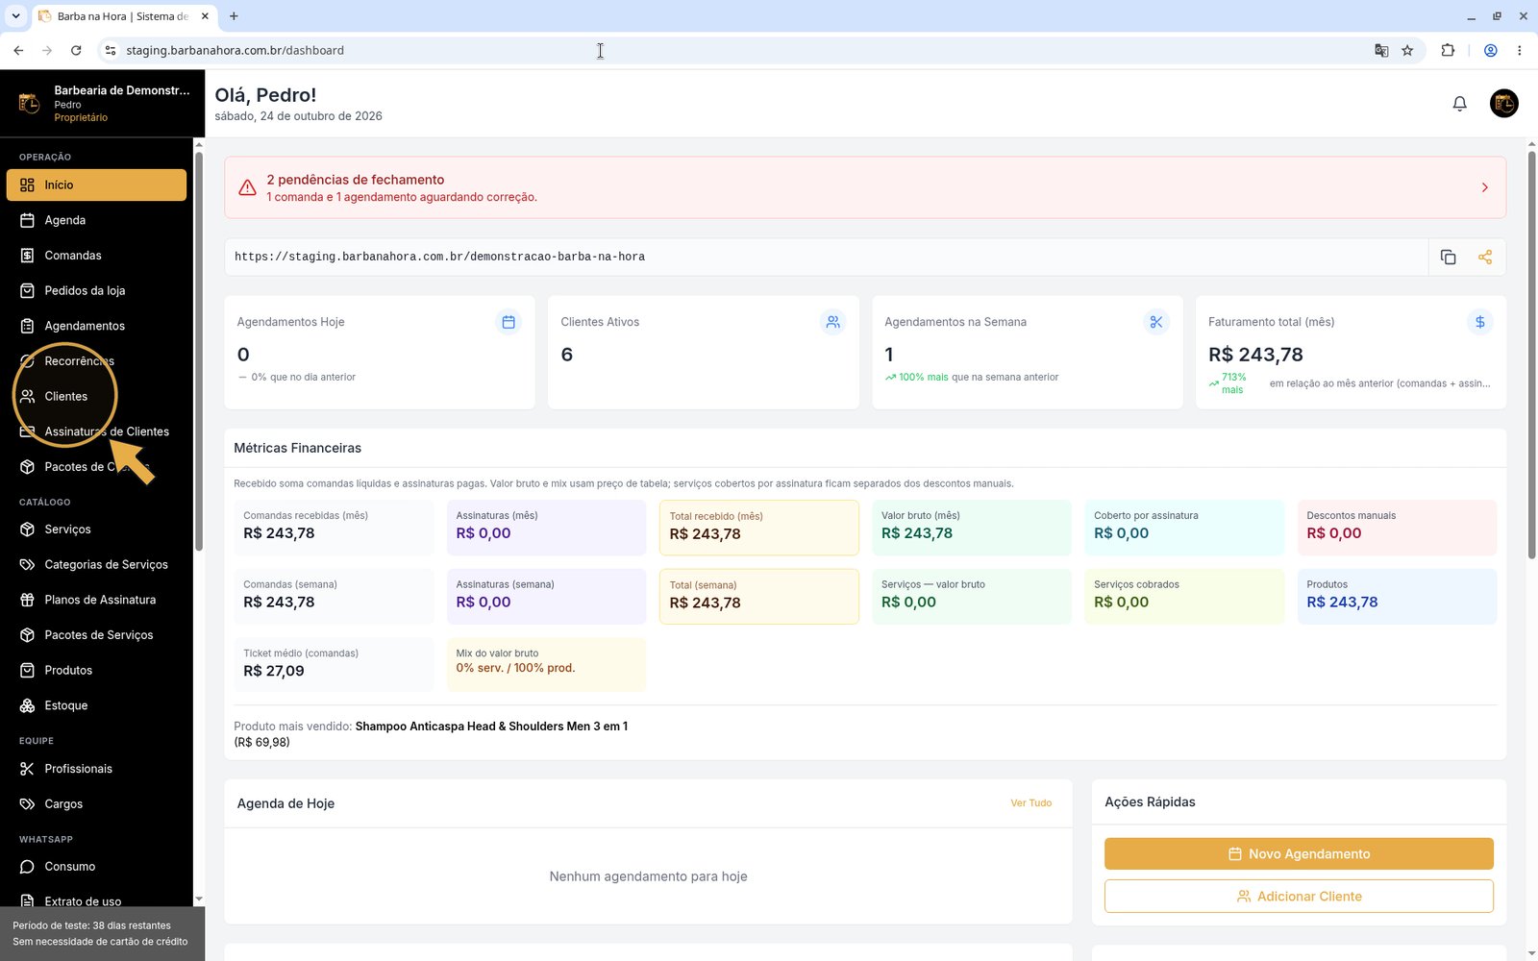The image size is (1538, 961).
Task: Click the Barbearia logo in the sidebar
Action: 29,103
